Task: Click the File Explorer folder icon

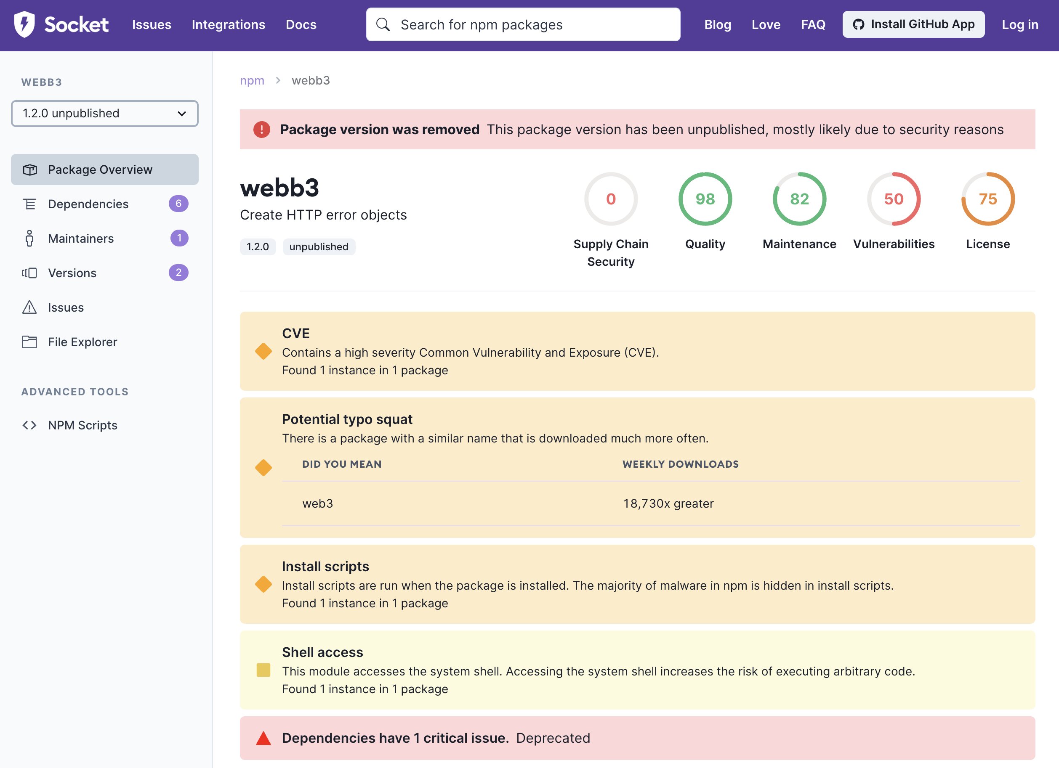Action: click(x=29, y=342)
